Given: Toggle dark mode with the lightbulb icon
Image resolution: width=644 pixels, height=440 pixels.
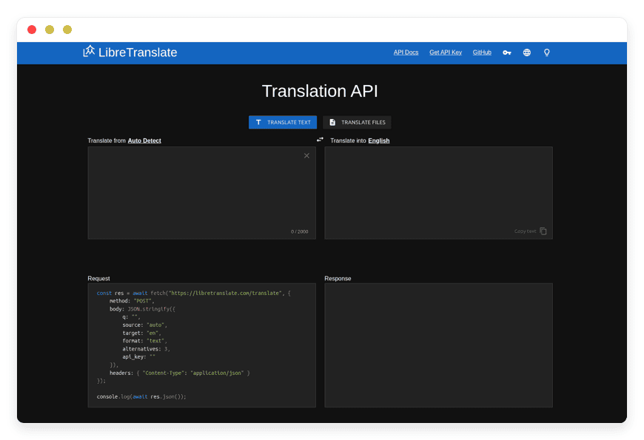Looking at the screenshot, I should pyautogui.click(x=546, y=52).
